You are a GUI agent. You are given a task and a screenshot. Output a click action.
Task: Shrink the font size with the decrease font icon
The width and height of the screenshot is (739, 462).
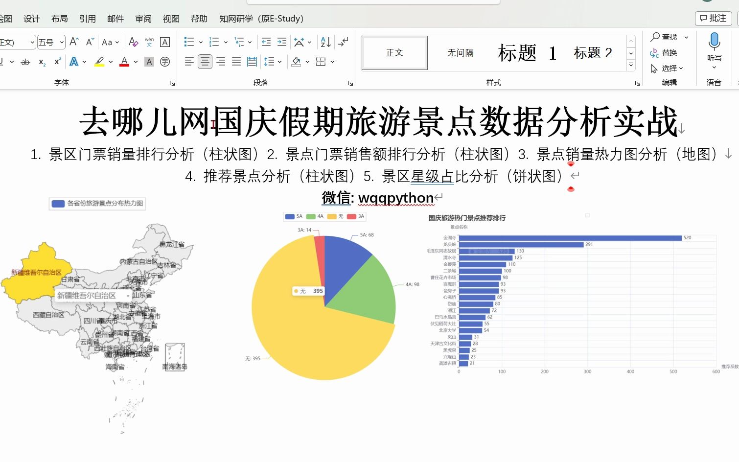[90, 42]
